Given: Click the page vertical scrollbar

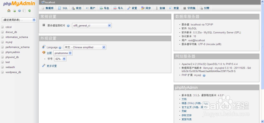Looking at the screenshot, I should (262, 46).
